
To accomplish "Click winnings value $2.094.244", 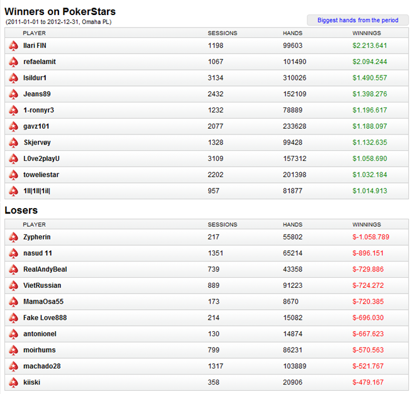I will (x=370, y=62).
